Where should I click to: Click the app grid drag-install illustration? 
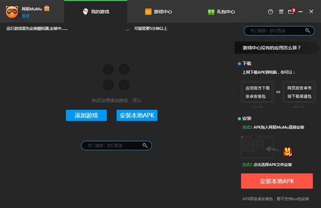click(257, 147)
